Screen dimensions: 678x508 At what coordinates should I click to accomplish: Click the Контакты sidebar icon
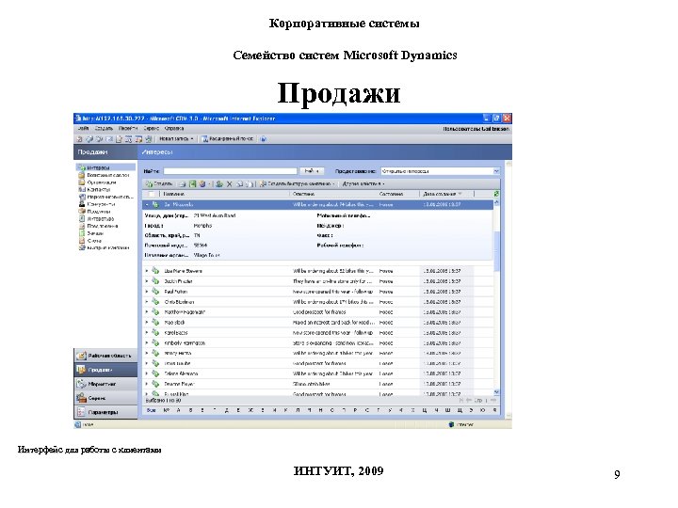[x=81, y=189]
